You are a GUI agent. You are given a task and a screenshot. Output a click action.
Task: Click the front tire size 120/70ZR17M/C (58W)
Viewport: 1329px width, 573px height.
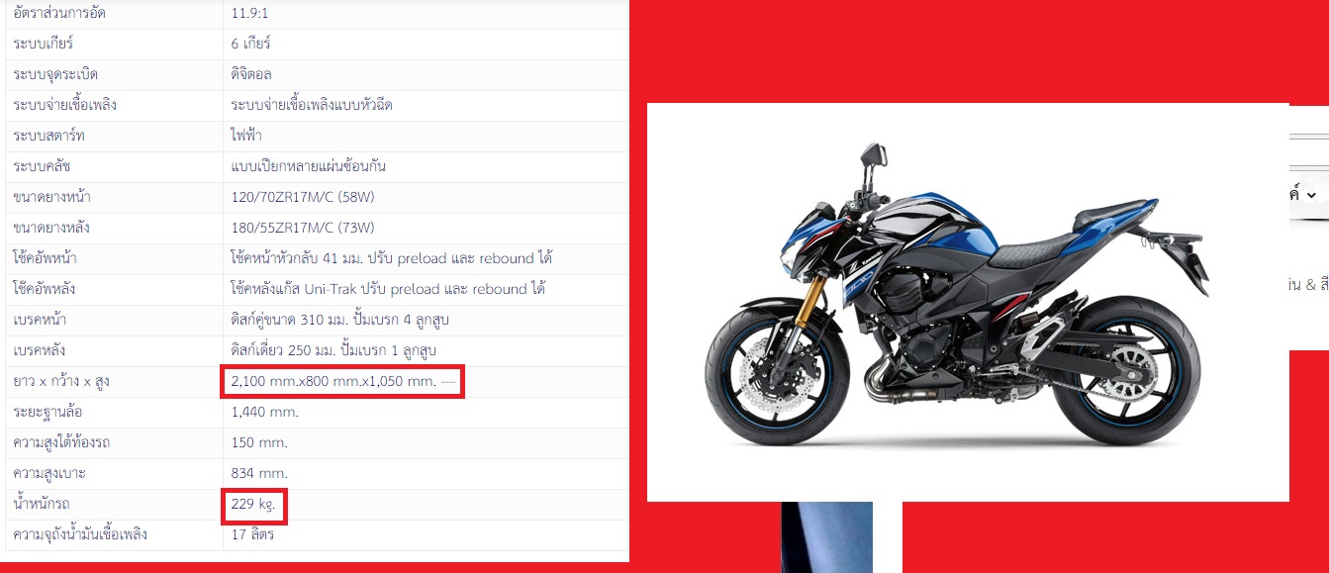click(x=303, y=197)
